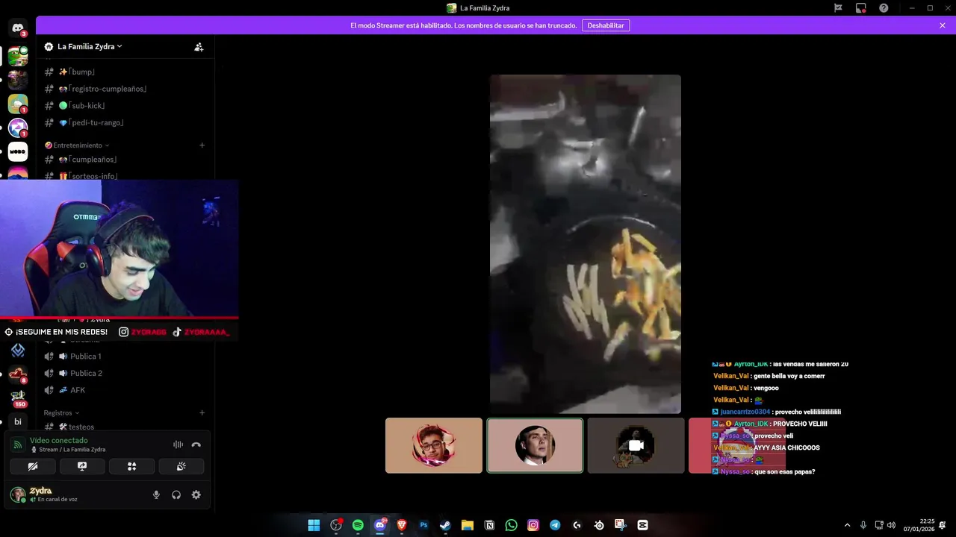Add a channel to Registros category
The image size is (956, 537).
pyautogui.click(x=202, y=412)
